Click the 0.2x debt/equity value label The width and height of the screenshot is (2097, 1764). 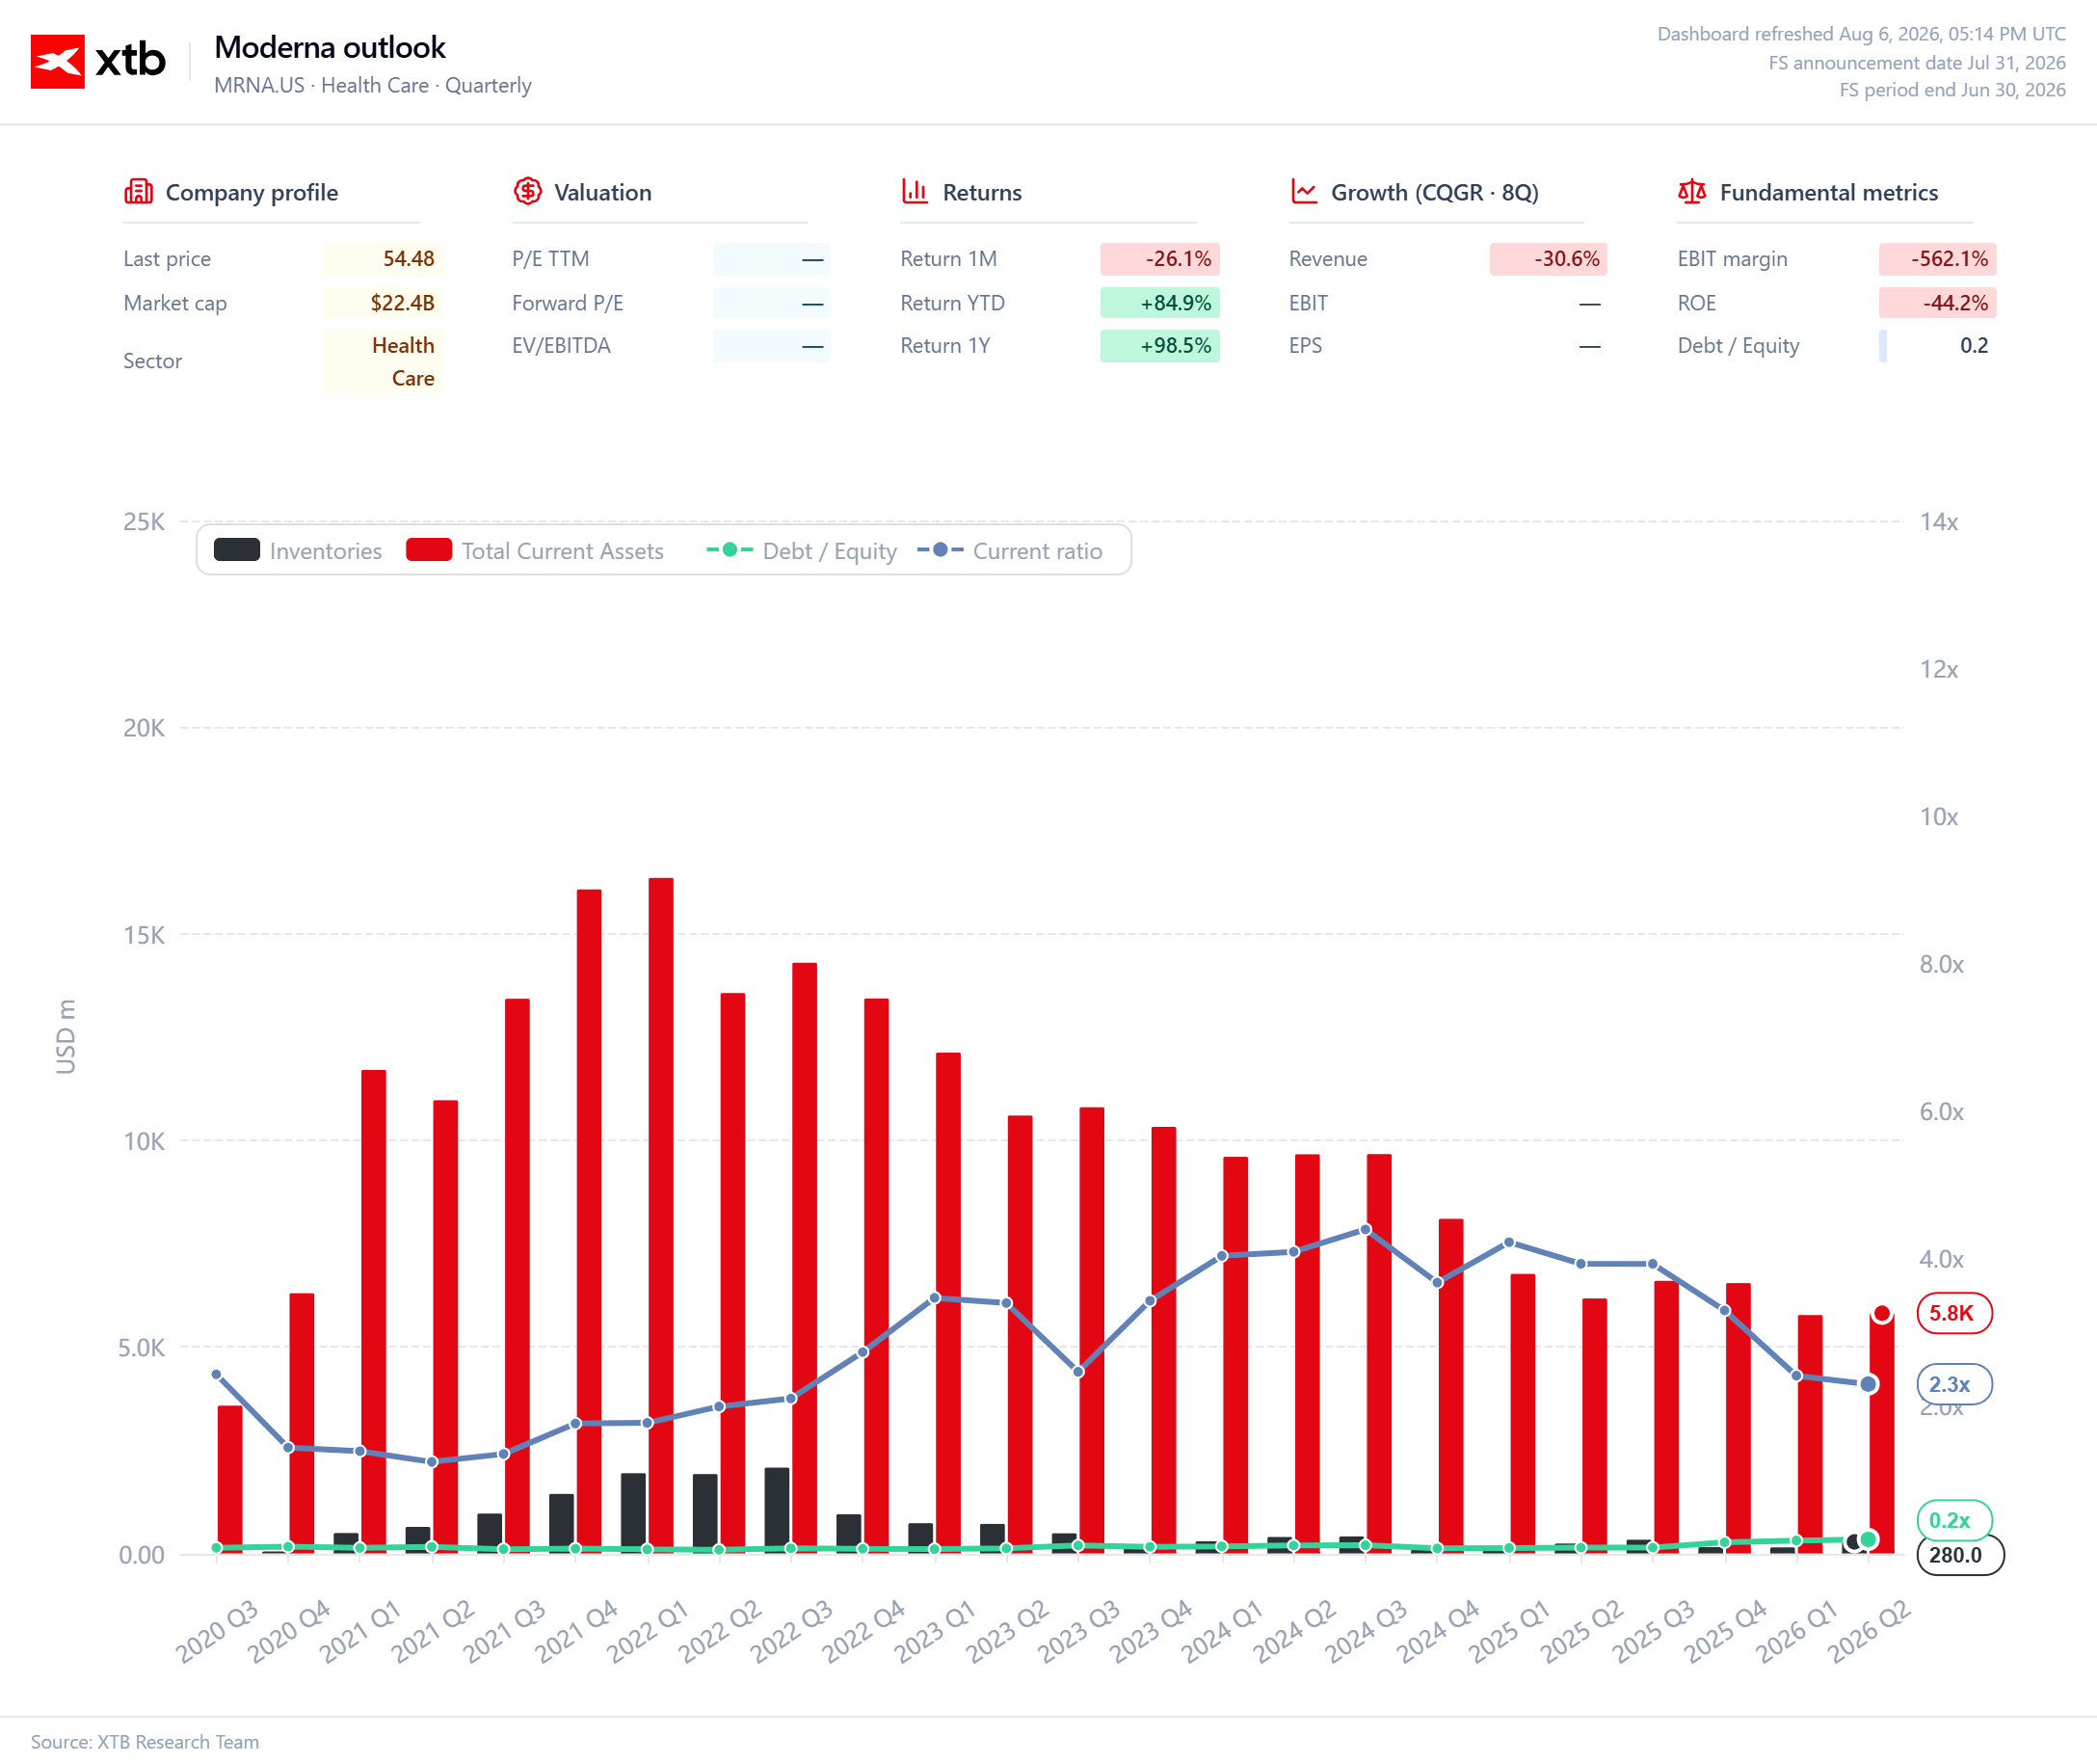click(x=1954, y=1520)
